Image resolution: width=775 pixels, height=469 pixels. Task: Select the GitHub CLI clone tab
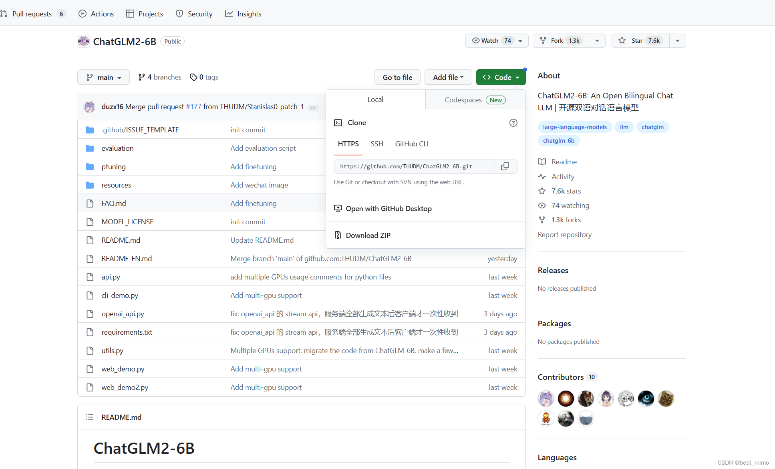point(412,144)
